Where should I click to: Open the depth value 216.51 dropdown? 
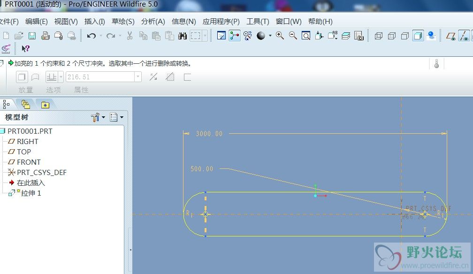click(x=138, y=77)
